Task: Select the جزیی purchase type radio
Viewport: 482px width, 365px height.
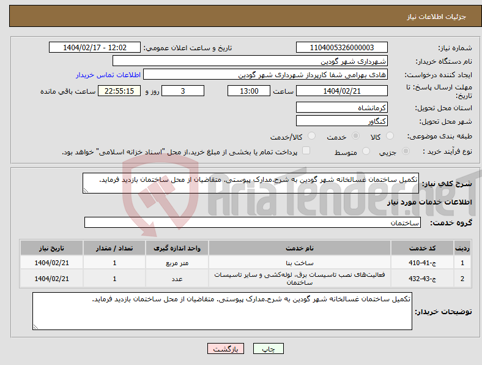Action: [406, 151]
